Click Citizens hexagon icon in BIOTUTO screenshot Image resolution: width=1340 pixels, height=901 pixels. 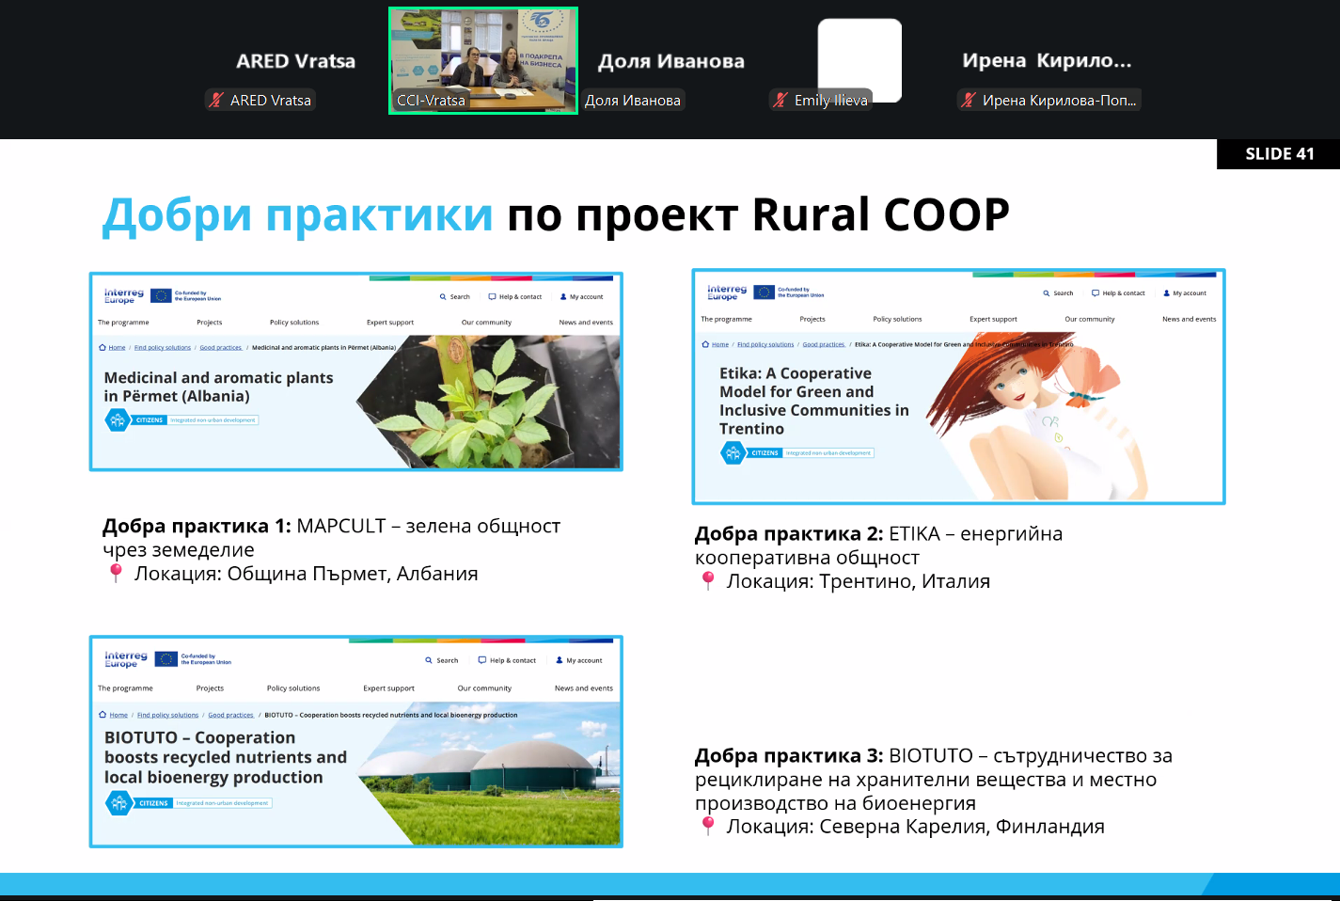click(x=118, y=803)
